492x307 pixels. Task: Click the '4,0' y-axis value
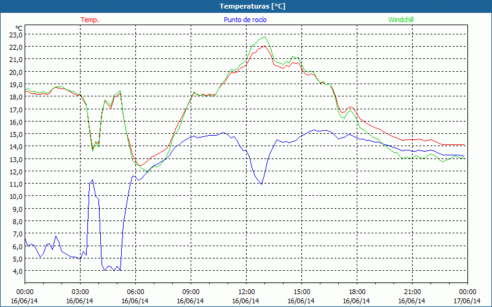pyautogui.click(x=18, y=271)
